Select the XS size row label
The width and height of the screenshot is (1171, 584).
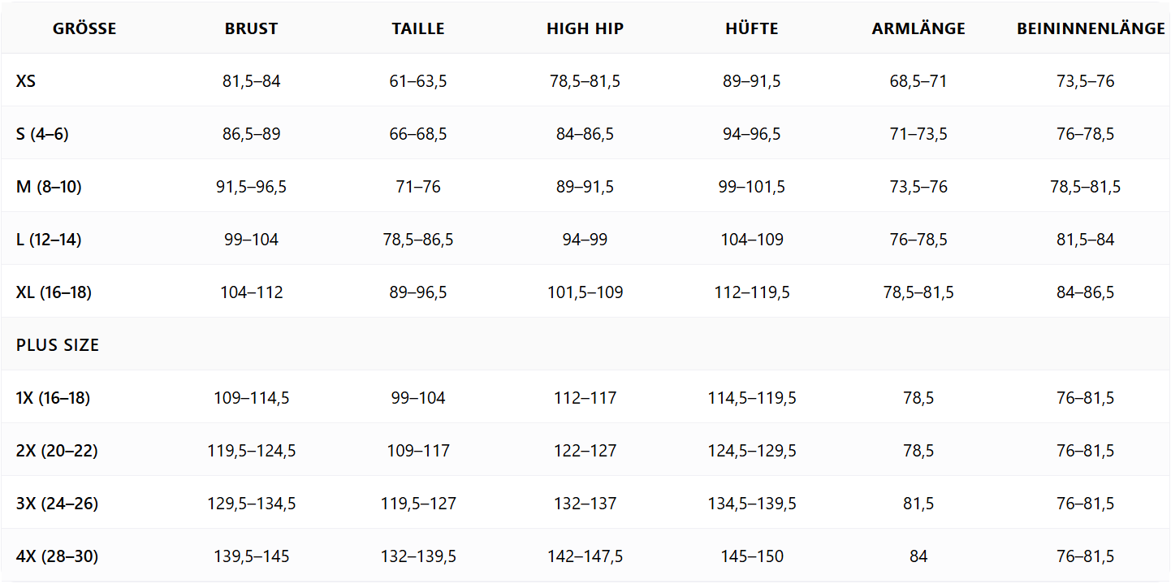tap(26, 81)
